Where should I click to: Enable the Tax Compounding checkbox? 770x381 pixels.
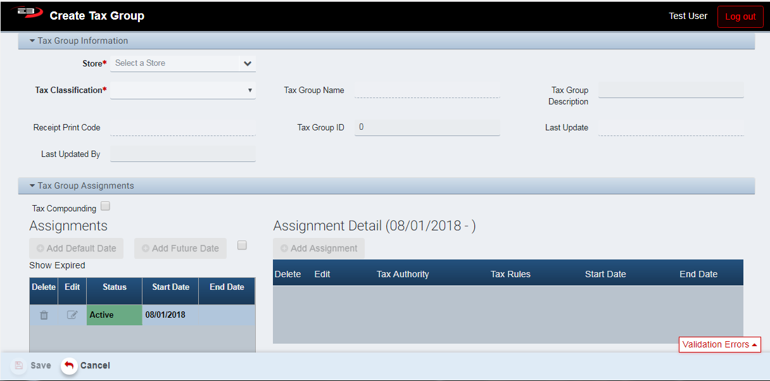pos(105,206)
